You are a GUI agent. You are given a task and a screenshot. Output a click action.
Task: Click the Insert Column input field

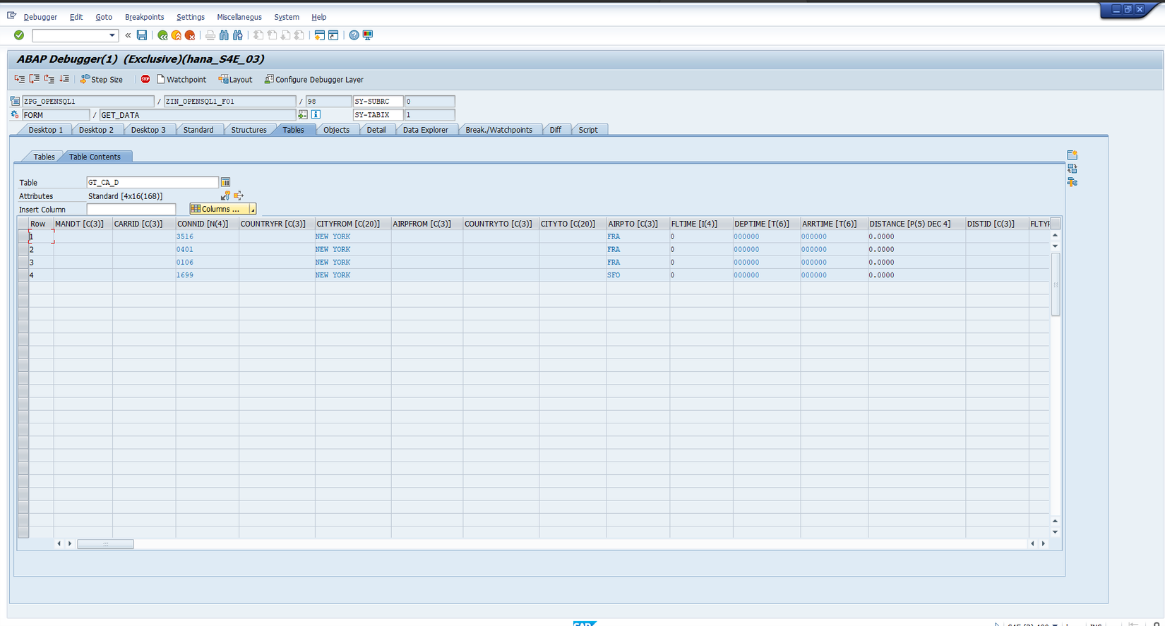(131, 210)
